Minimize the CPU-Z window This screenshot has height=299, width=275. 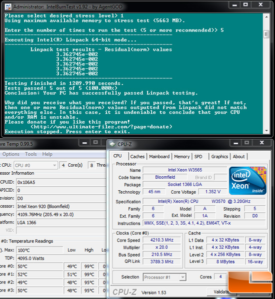pos(236,143)
